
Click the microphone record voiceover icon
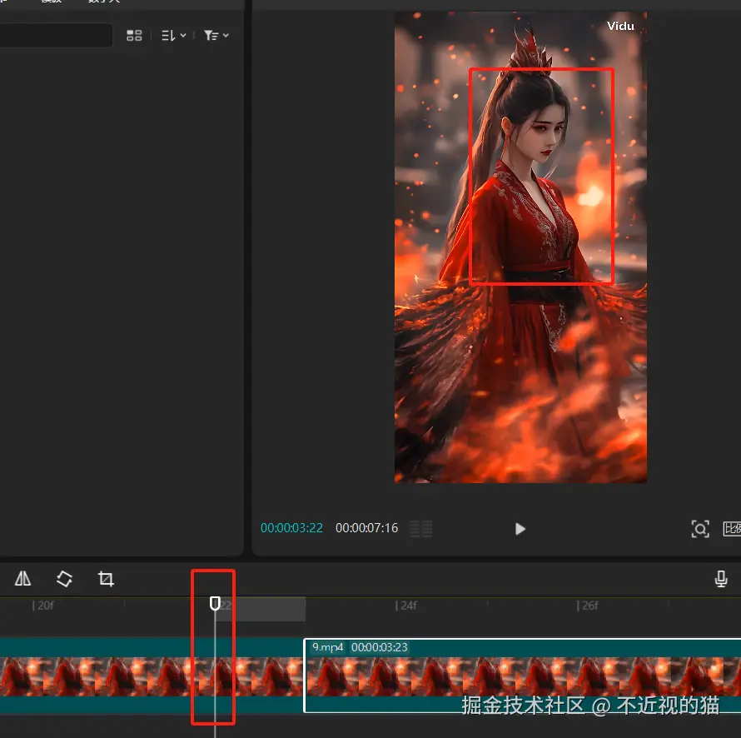(721, 579)
